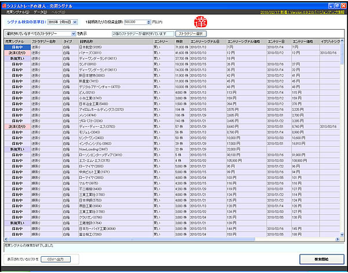The height and width of the screenshot is (273, 348).
Task: Open the データ(D) menu
Action: (x=41, y=12)
